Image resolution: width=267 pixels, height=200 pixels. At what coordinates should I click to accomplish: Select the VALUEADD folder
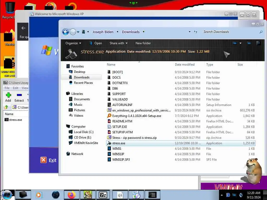tap(120, 99)
